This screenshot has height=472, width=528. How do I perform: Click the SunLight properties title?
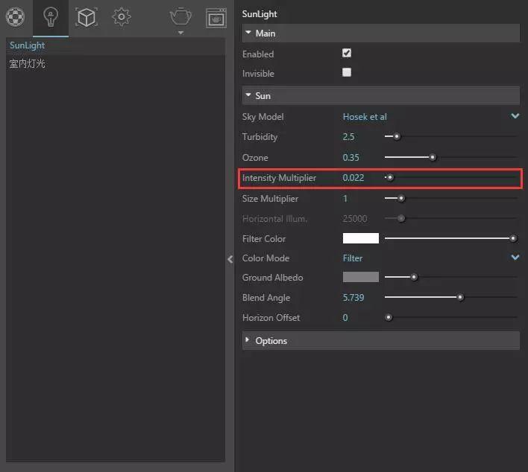[260, 14]
